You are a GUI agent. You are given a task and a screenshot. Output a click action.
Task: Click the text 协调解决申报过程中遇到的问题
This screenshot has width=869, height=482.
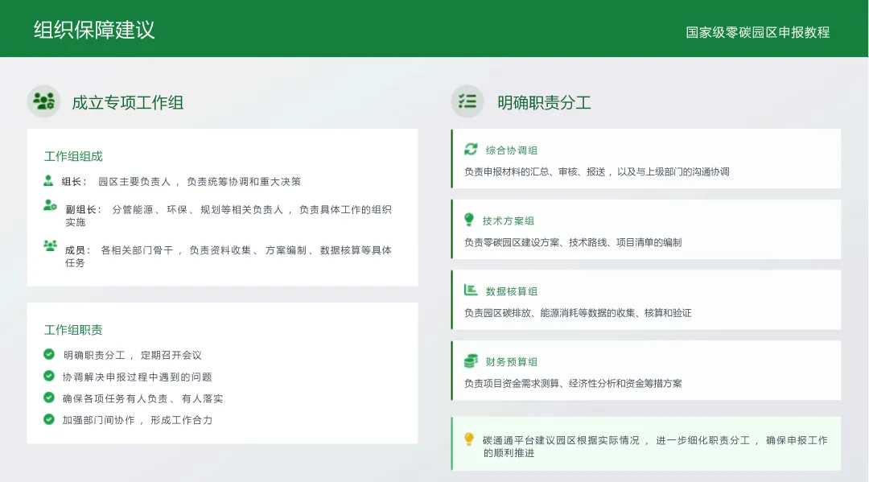pyautogui.click(x=137, y=377)
